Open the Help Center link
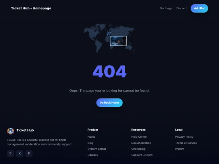The height and width of the screenshot is (164, 219). (x=139, y=137)
